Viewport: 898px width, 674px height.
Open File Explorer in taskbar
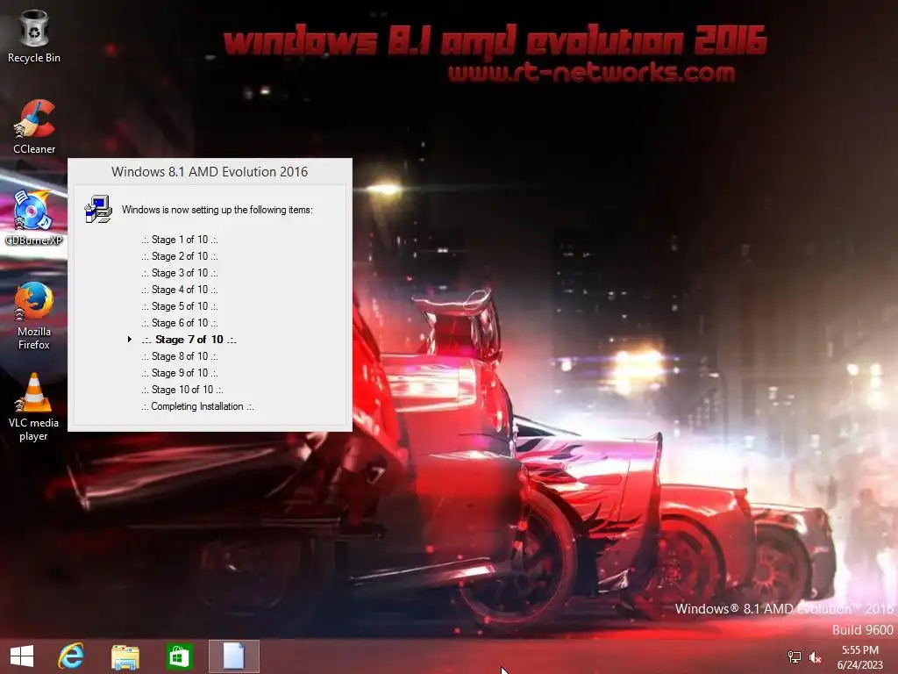pyautogui.click(x=125, y=656)
